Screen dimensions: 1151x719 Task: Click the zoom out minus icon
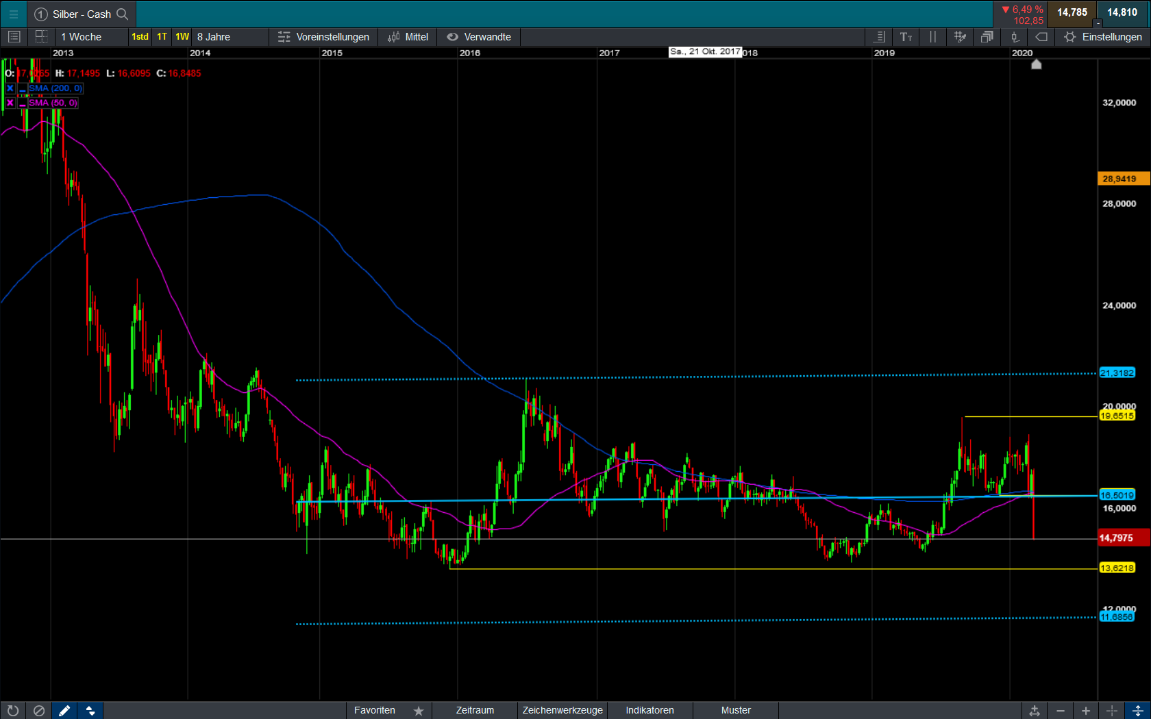click(1061, 711)
